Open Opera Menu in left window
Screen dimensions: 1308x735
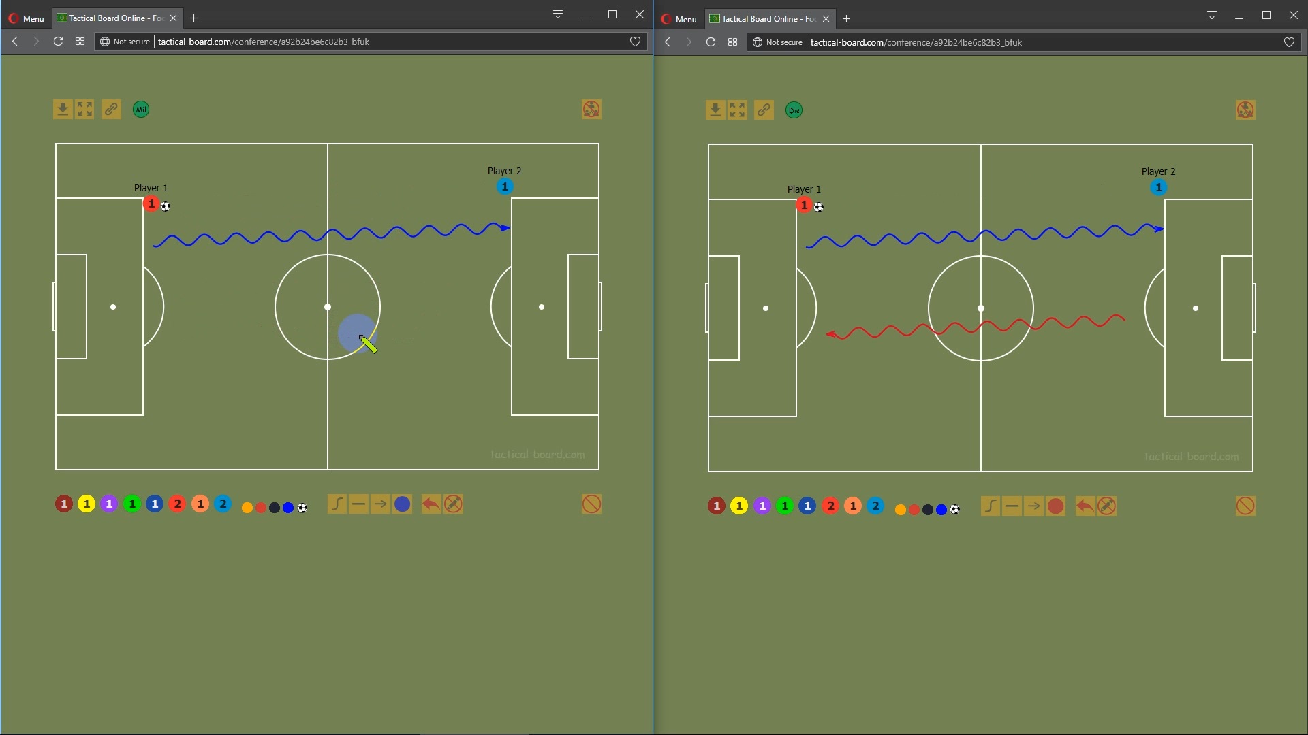point(27,18)
